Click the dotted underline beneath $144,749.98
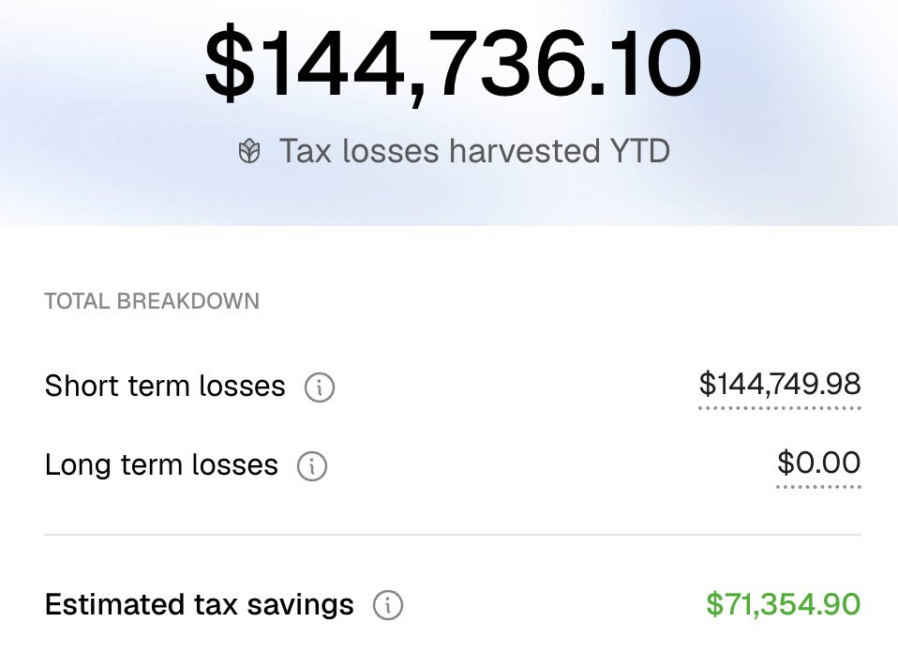 (x=780, y=408)
